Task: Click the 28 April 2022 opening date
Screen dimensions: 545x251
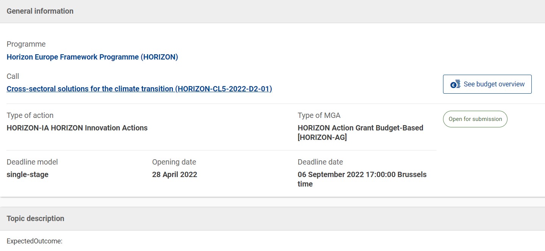Action: 174,175
